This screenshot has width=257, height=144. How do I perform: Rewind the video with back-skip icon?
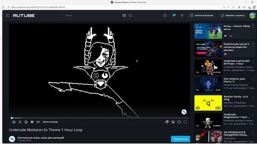pyautogui.click(x=14, y=122)
